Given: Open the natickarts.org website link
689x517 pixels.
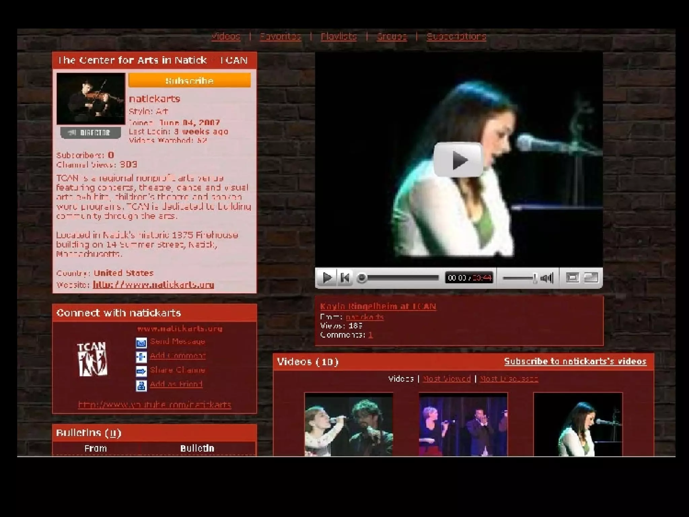Looking at the screenshot, I should point(153,285).
